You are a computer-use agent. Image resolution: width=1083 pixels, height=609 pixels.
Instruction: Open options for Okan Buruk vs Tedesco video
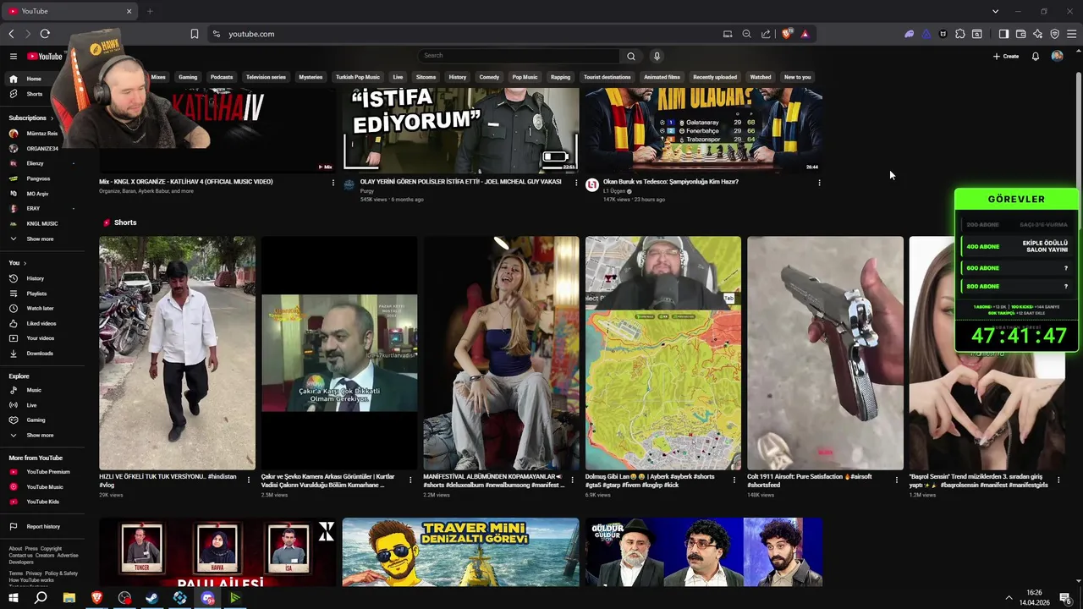coord(819,183)
